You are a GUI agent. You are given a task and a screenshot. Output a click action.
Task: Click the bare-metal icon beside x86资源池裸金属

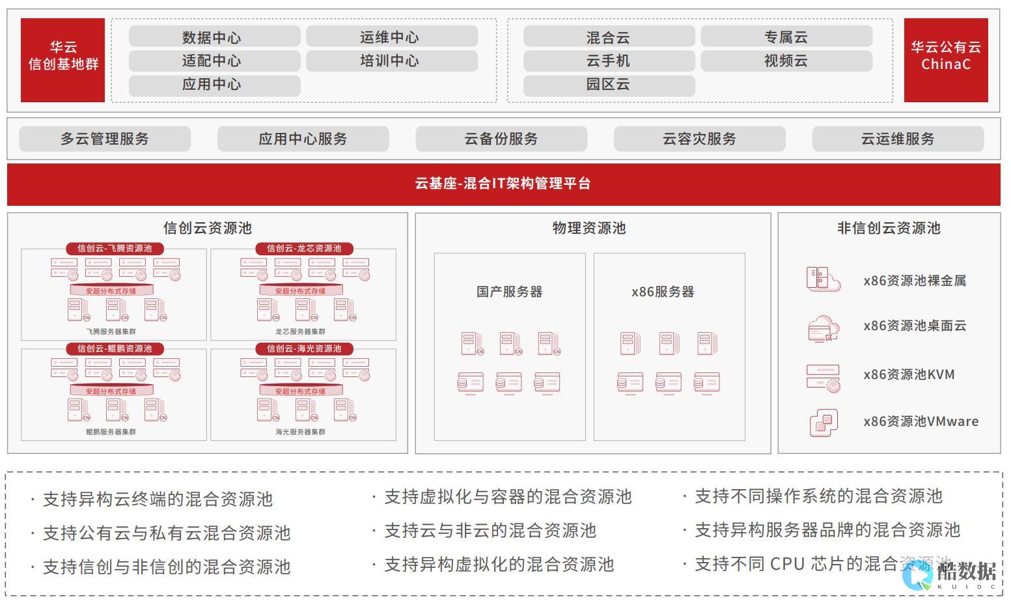[x=824, y=279]
